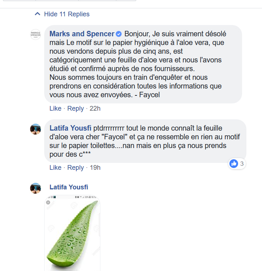The height and width of the screenshot is (271, 262).
Task: Open Marks and Spencer profile avatar
Action: 36,34
